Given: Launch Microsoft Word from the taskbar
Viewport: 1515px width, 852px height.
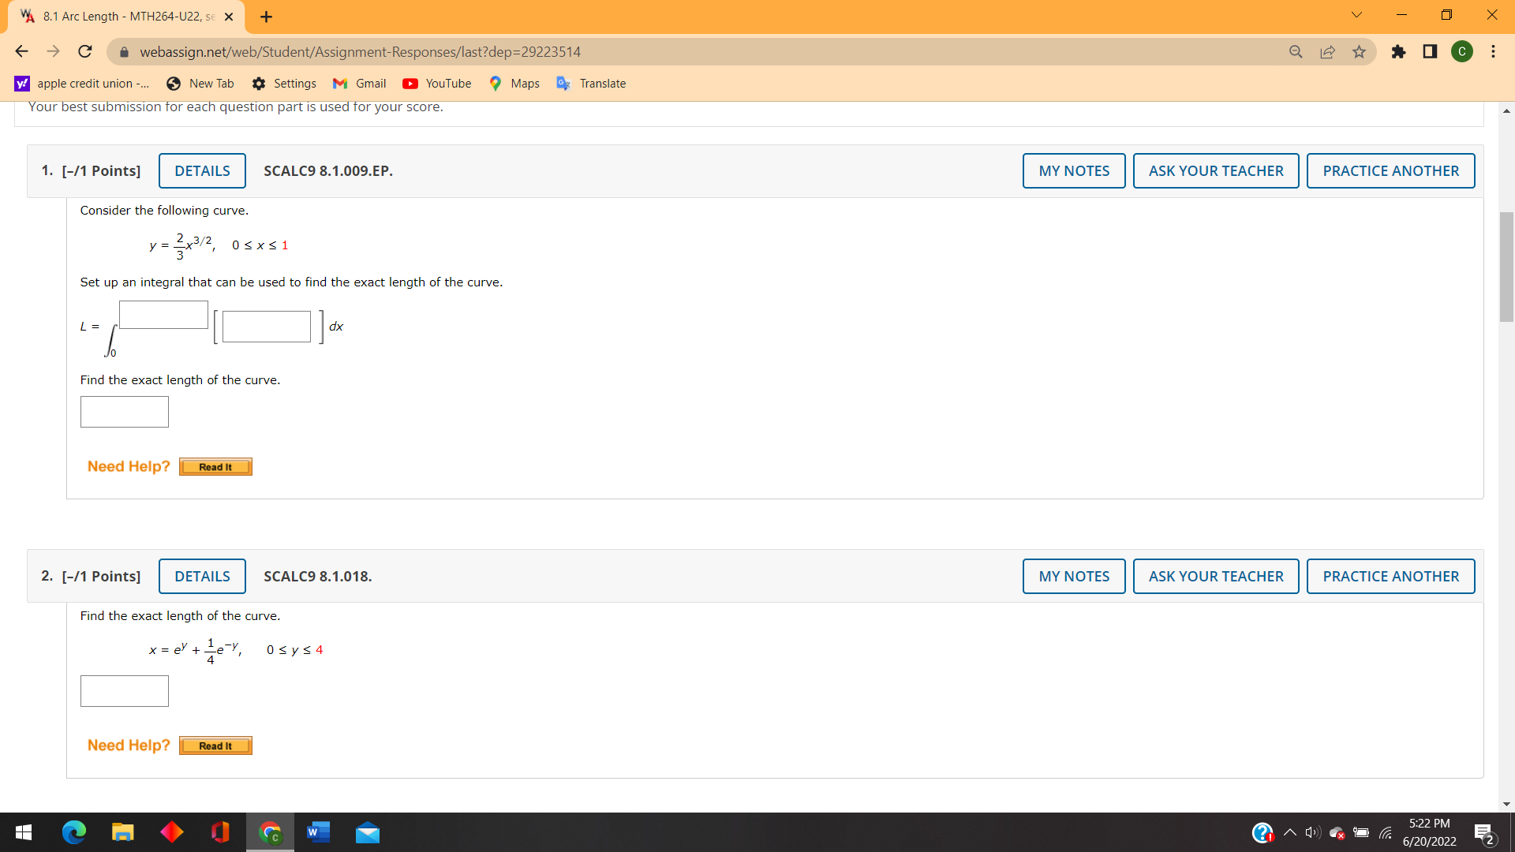Looking at the screenshot, I should (x=318, y=832).
